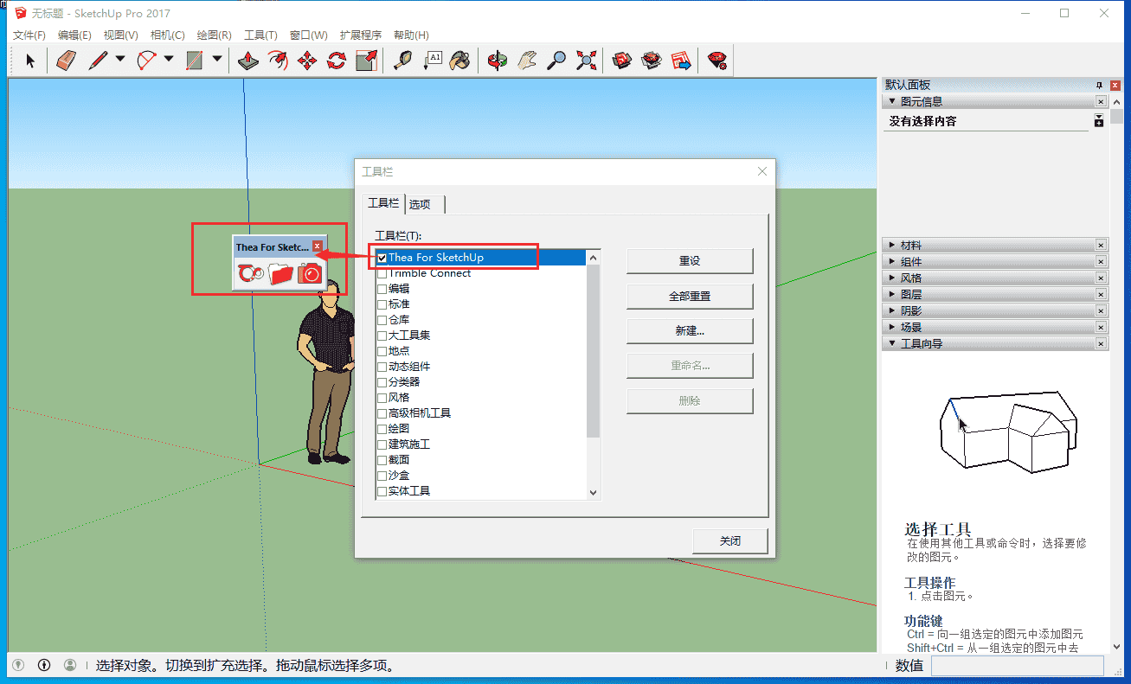Click the Send to LayOut icon
1131x684 pixels.
(681, 61)
